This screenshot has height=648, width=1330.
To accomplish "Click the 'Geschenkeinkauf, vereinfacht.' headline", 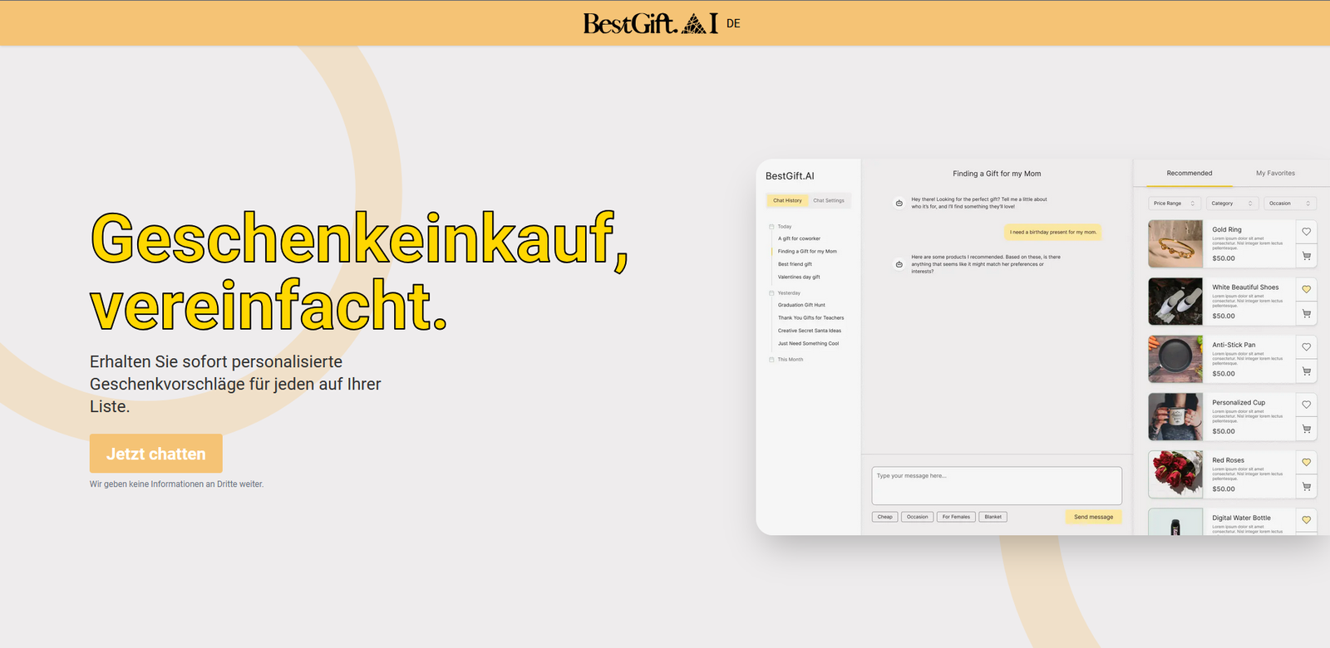I will click(359, 271).
